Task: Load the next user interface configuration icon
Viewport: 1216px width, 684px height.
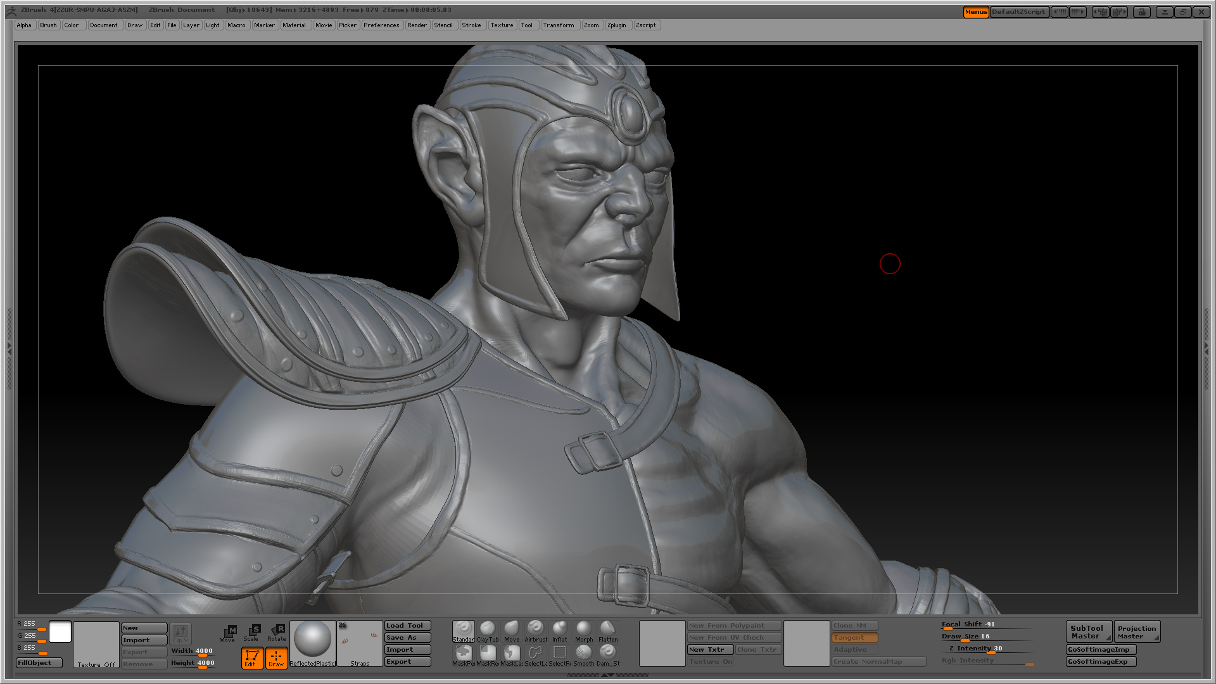Action: (1119, 11)
